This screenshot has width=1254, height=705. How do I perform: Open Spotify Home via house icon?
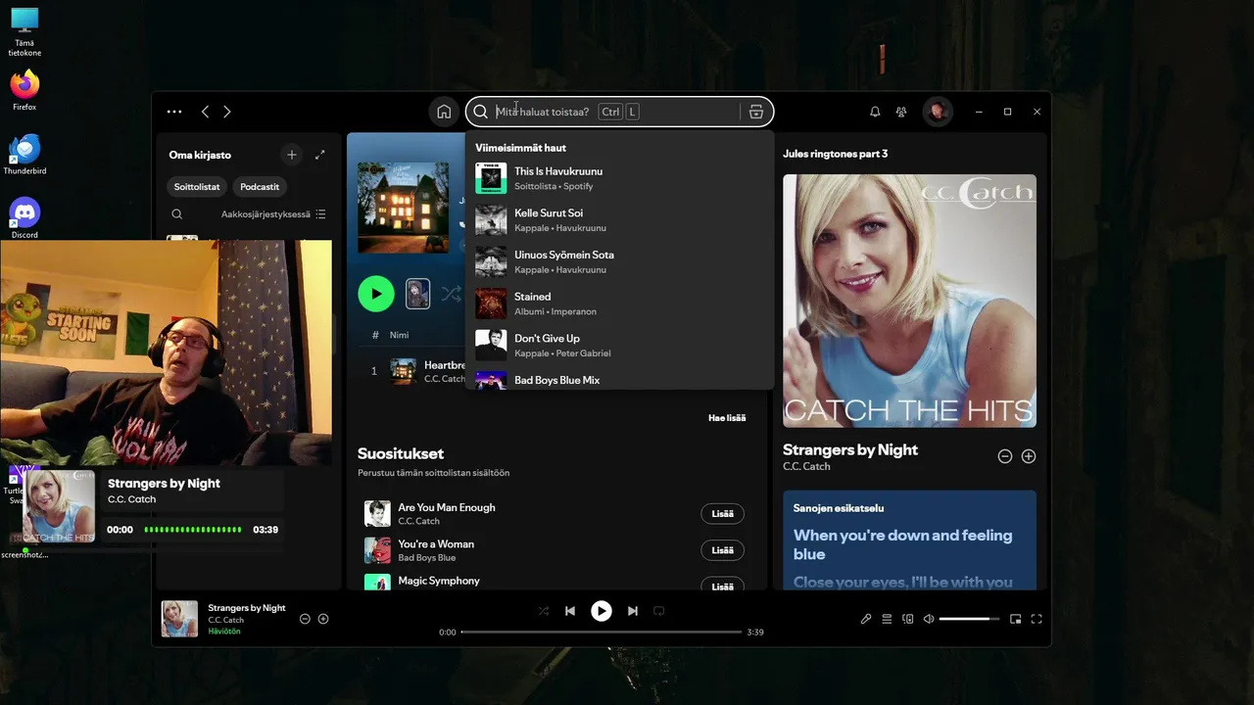tap(444, 112)
